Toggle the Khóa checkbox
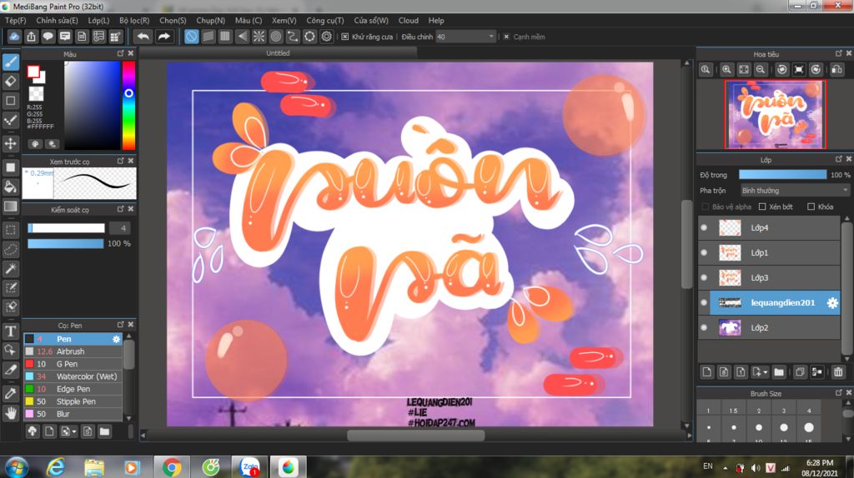The image size is (854, 478). [x=811, y=207]
